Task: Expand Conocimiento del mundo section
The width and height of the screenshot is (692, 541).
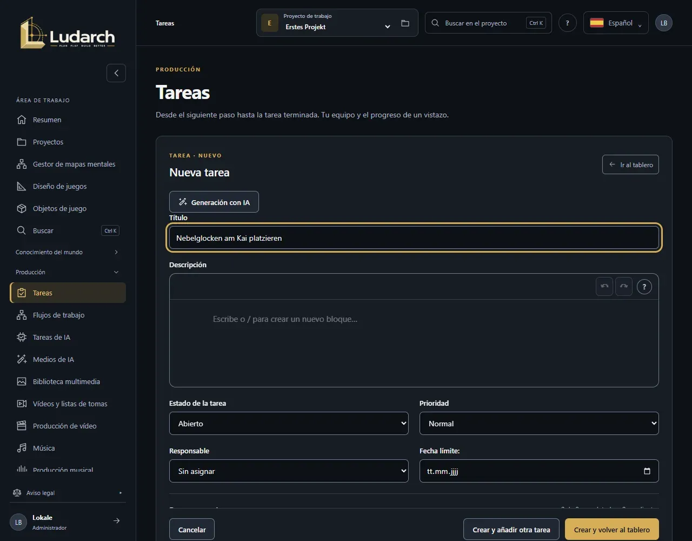Action: tap(68, 252)
